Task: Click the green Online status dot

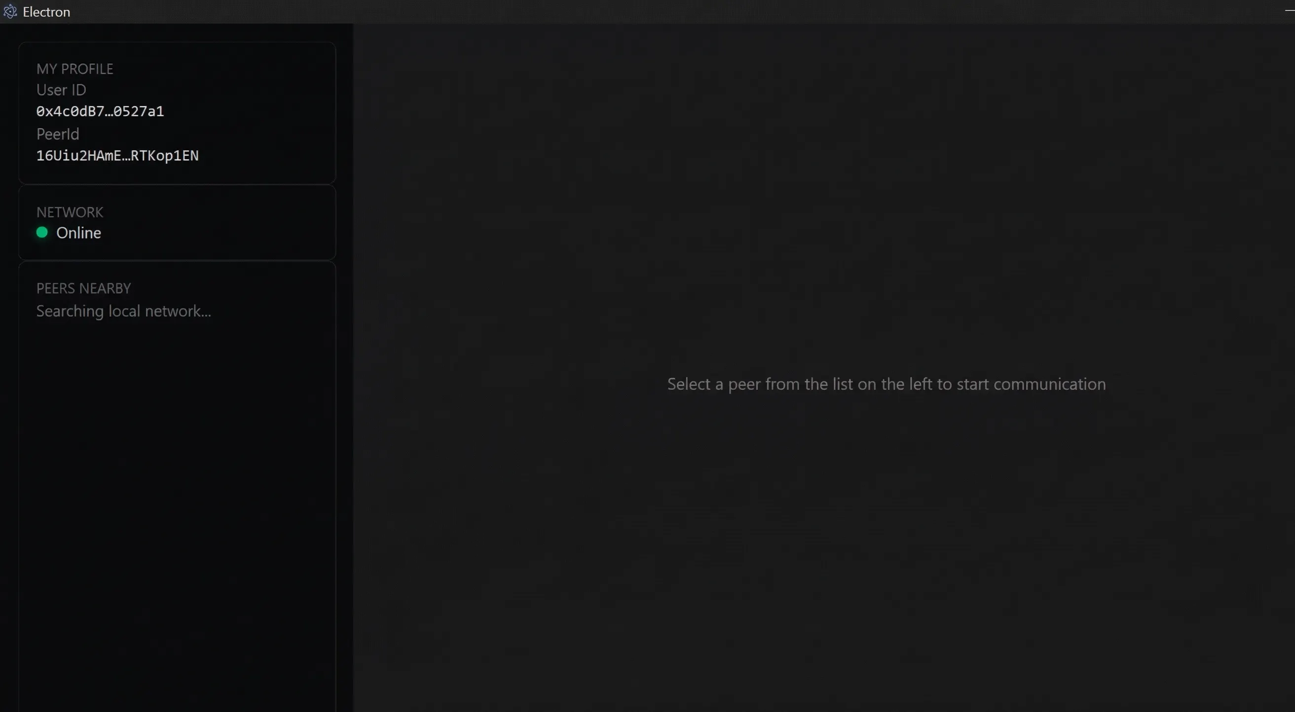Action: pos(42,232)
